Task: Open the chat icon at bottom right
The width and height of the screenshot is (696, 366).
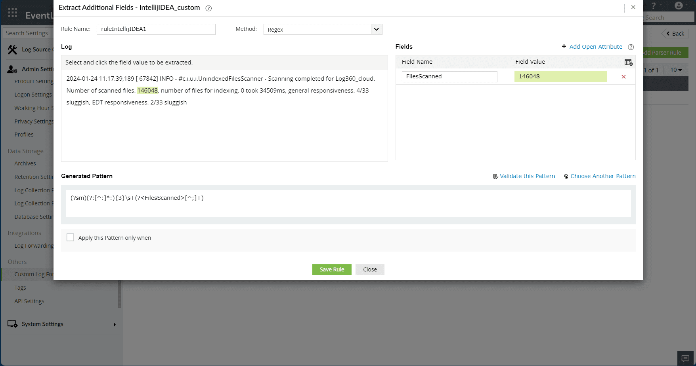Action: (685, 358)
